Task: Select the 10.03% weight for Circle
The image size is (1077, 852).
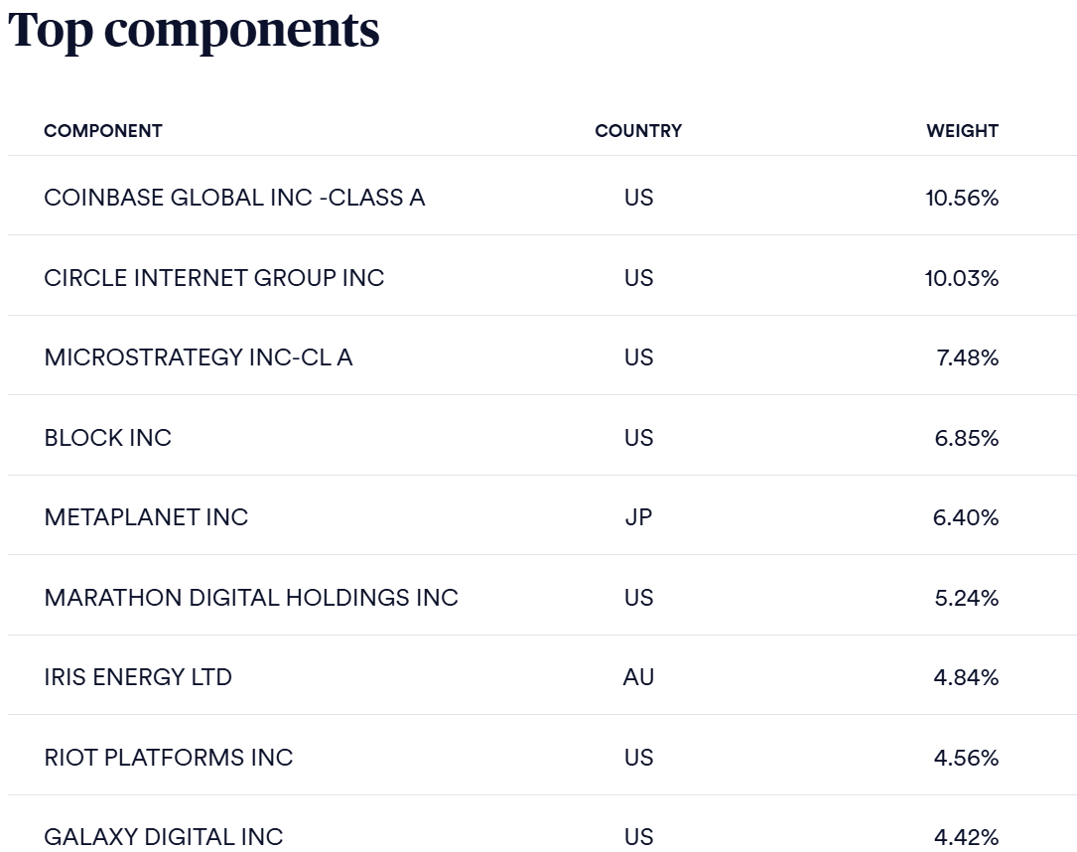Action: [962, 278]
